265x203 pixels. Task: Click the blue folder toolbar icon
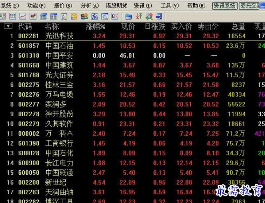click(128, 17)
